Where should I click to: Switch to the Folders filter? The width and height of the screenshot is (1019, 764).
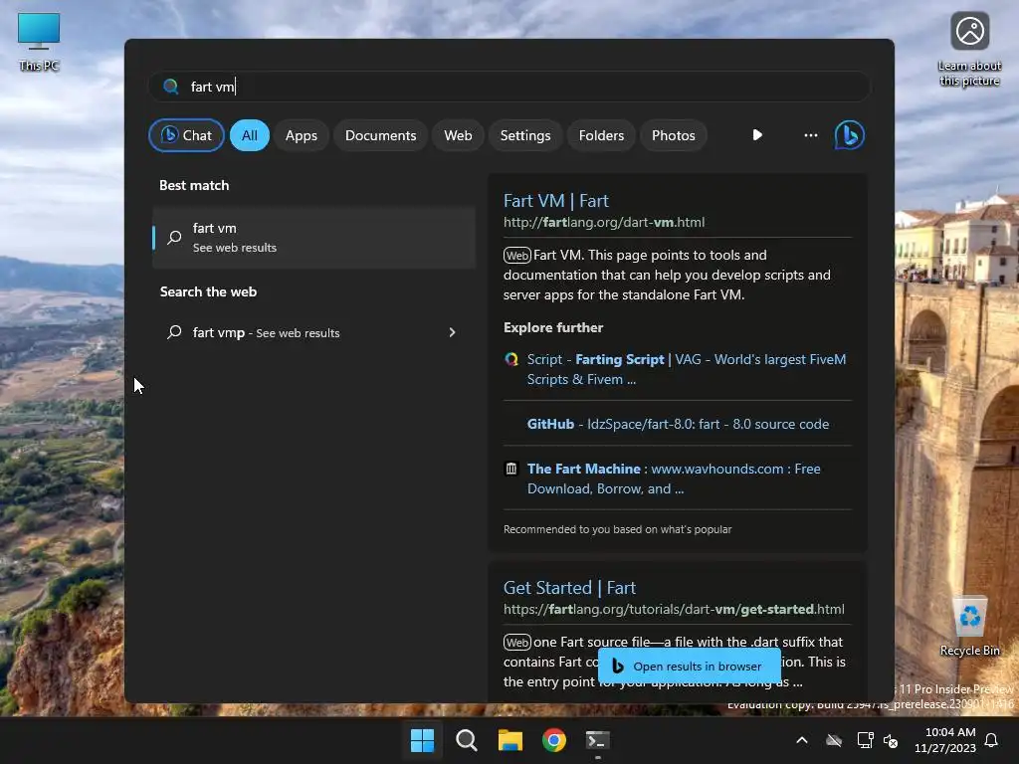(x=601, y=135)
